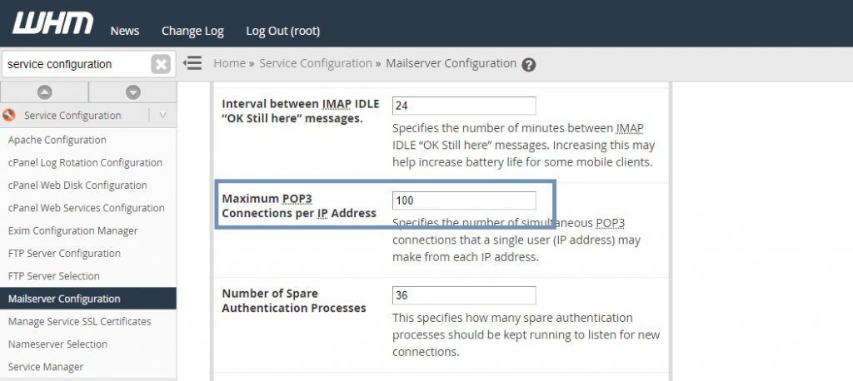Click the sidebar collapse menu icon

coord(192,63)
